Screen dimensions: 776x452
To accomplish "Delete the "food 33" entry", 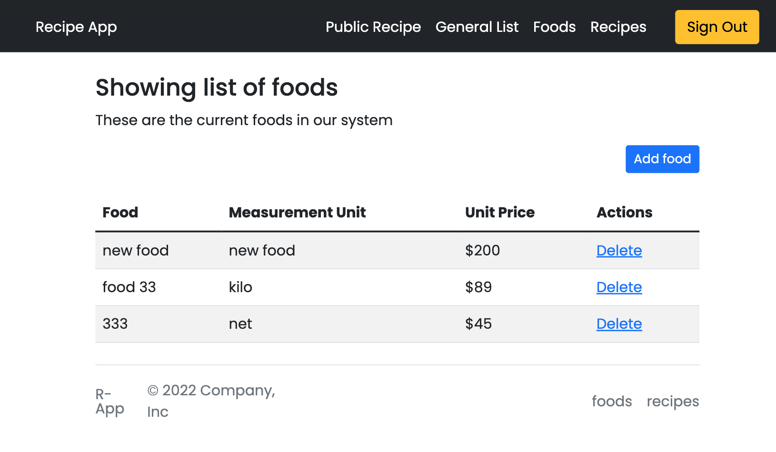I will [x=619, y=287].
